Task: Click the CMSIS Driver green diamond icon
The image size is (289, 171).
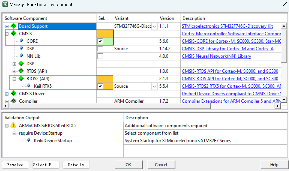Action: tap(14, 94)
